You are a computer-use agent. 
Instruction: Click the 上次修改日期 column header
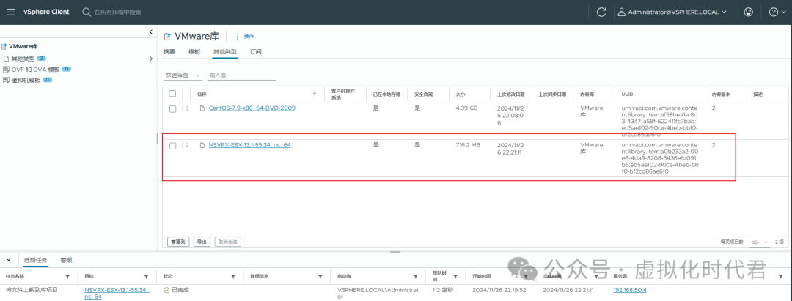coord(510,94)
